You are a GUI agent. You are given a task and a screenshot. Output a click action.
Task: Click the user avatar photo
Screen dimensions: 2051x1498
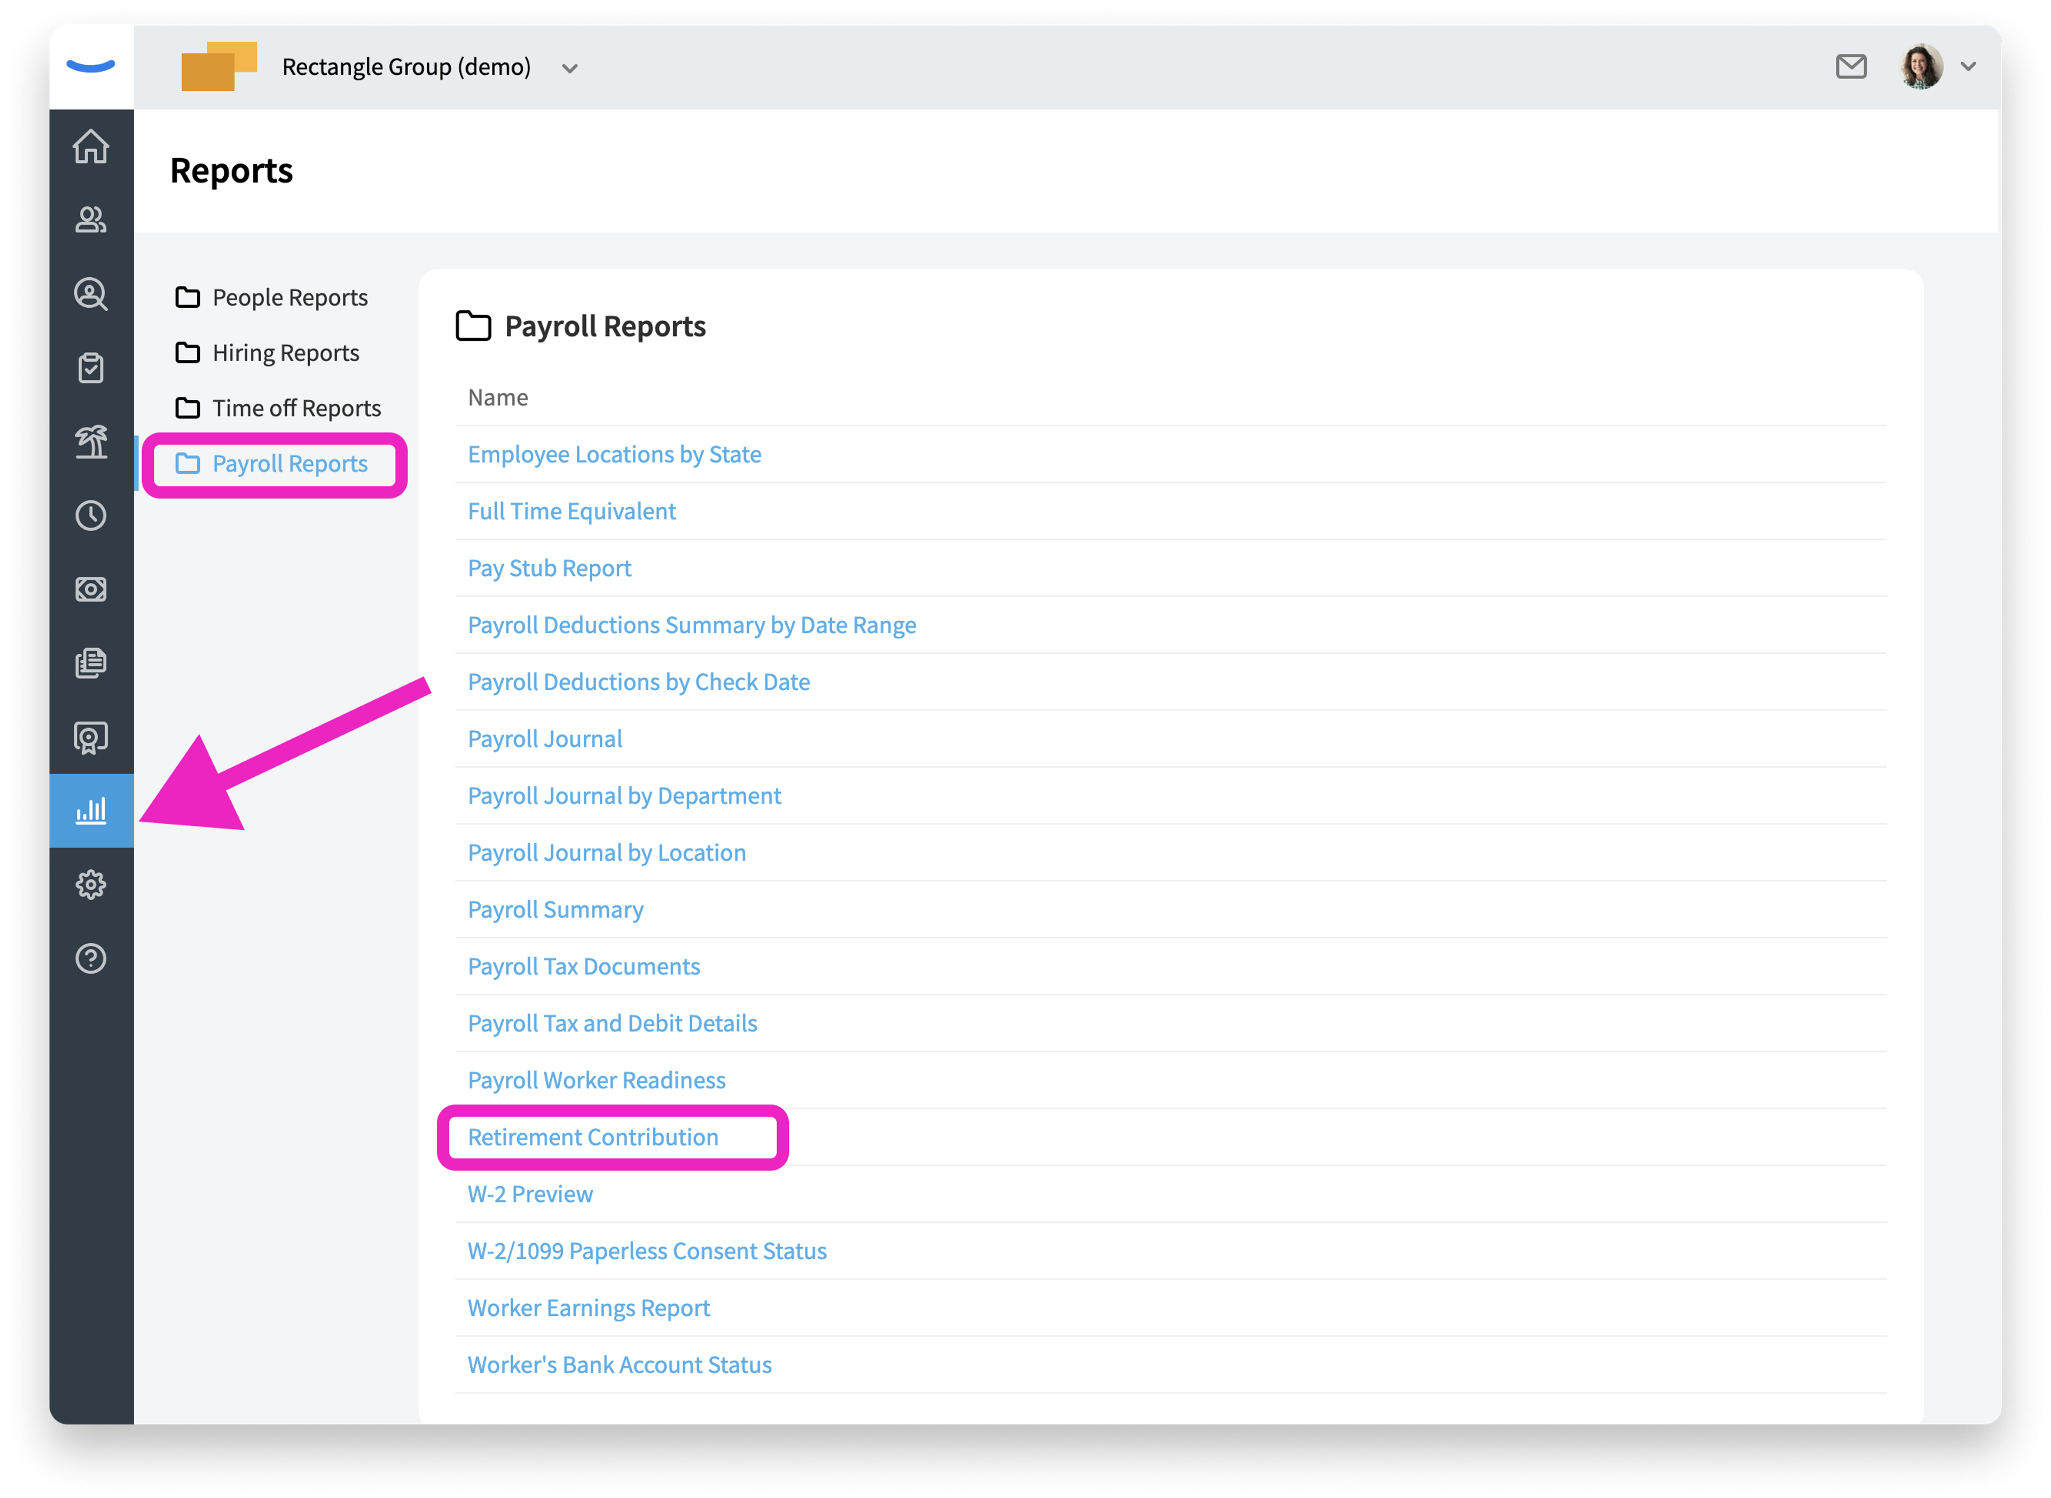pos(1921,66)
